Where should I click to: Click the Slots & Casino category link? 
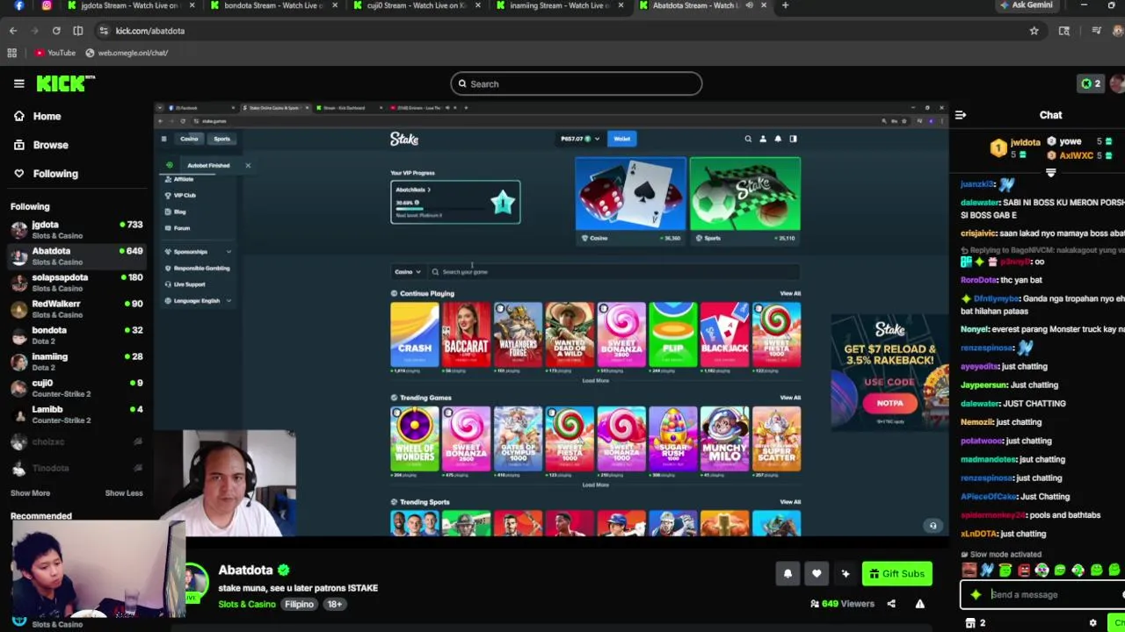tap(247, 604)
